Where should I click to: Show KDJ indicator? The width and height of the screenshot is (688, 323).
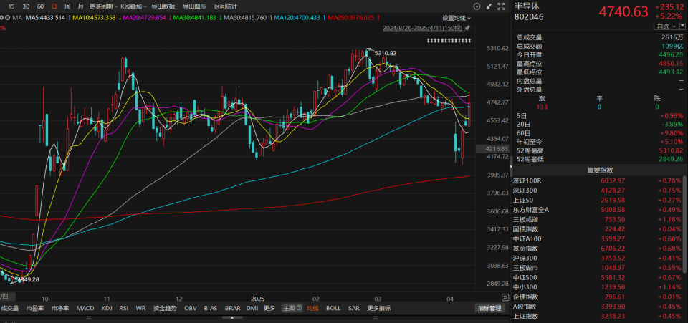pyautogui.click(x=107, y=308)
